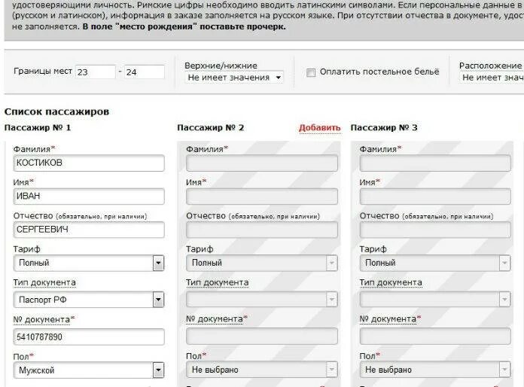The image size is (524, 387).
Task: Open the 'Верхние/нижние' dropdown
Action: coord(234,78)
